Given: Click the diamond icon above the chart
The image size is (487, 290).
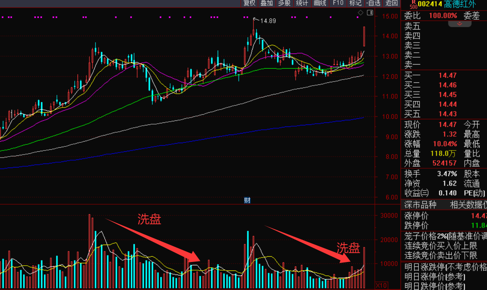Looking at the screenshot, I should click(360, 13).
